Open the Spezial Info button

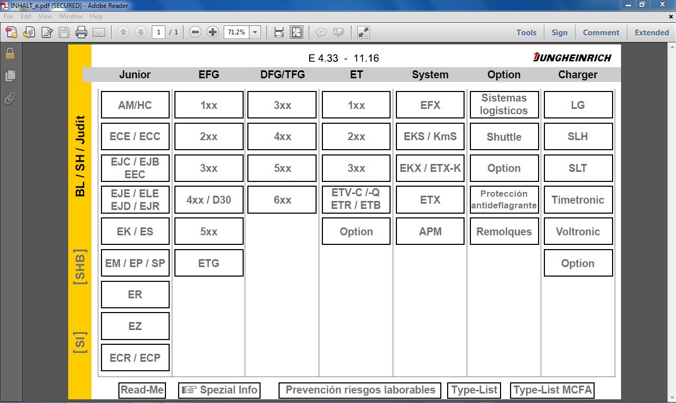(219, 390)
